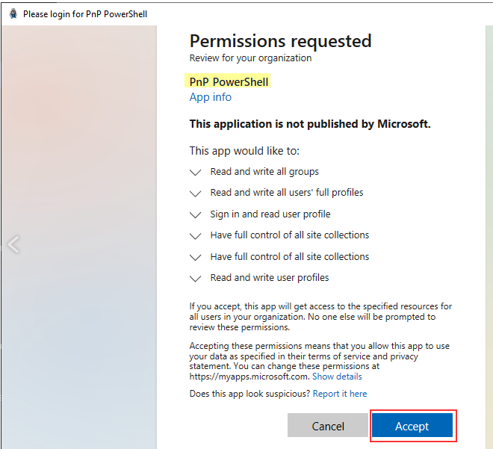Expand Sign in and read user profile chevron
Screen dimensions: 493x449
196,214
